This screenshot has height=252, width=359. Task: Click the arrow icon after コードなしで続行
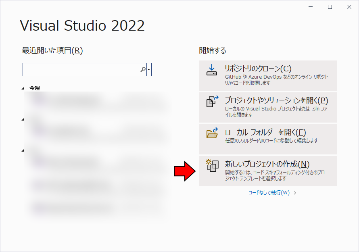coord(294,193)
